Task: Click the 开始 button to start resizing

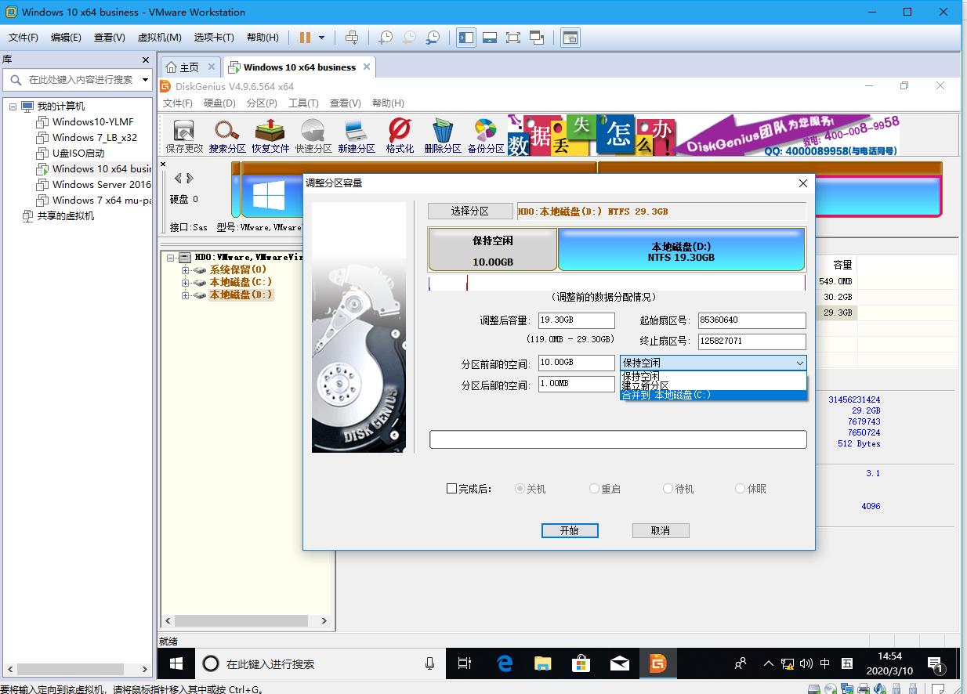Action: [x=570, y=530]
